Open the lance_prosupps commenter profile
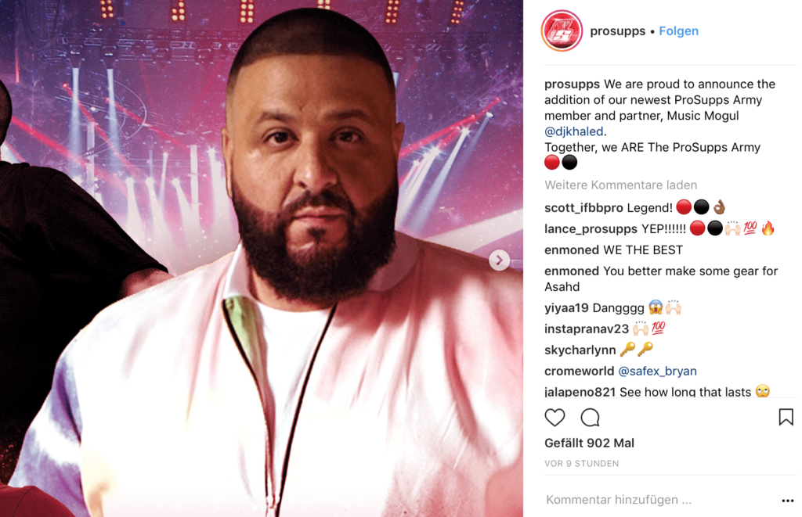 [x=591, y=229]
